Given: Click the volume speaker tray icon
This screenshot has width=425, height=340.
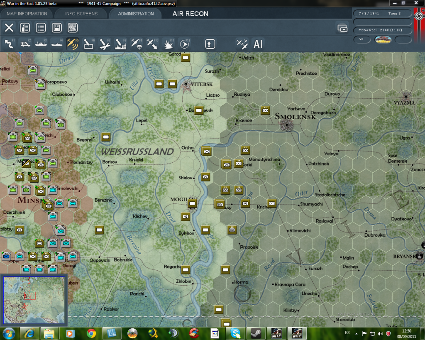Looking at the screenshot, I should 380,333.
